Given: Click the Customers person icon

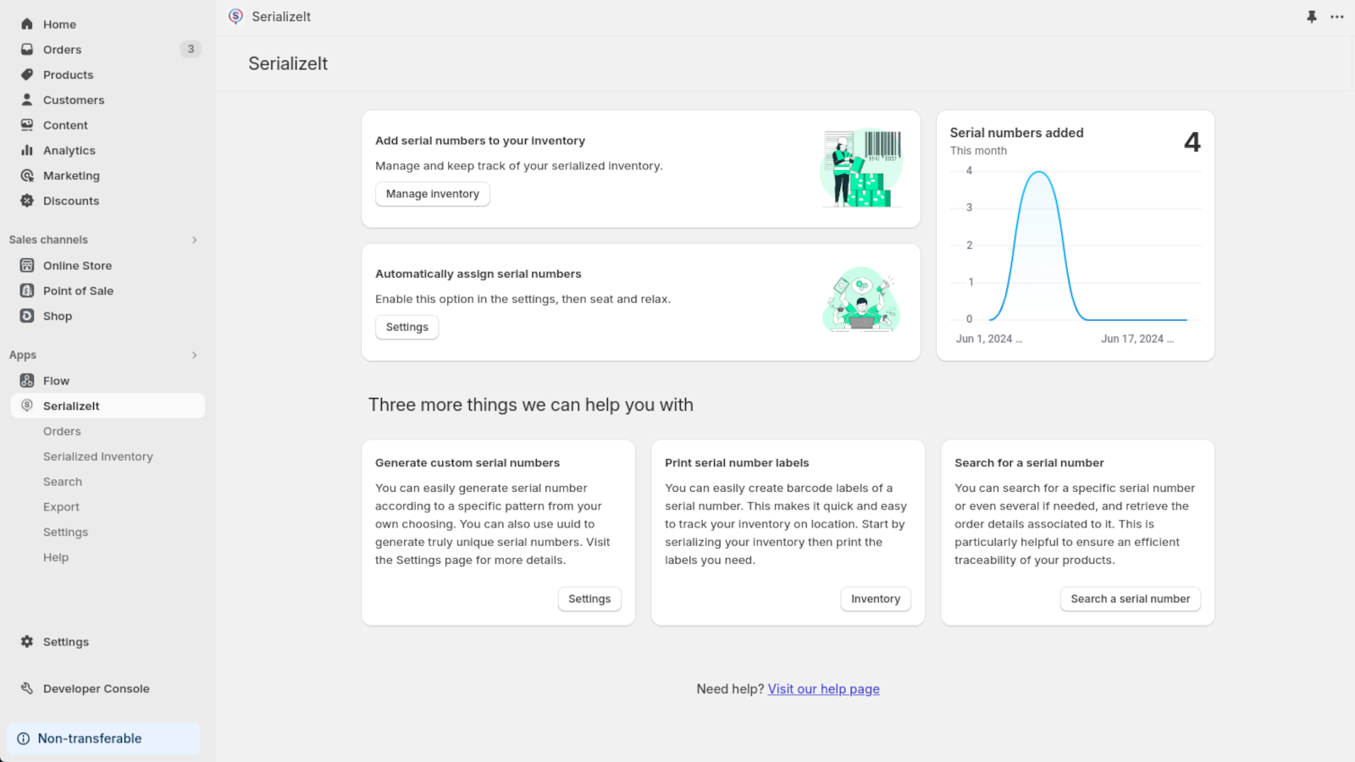Looking at the screenshot, I should [x=27, y=100].
